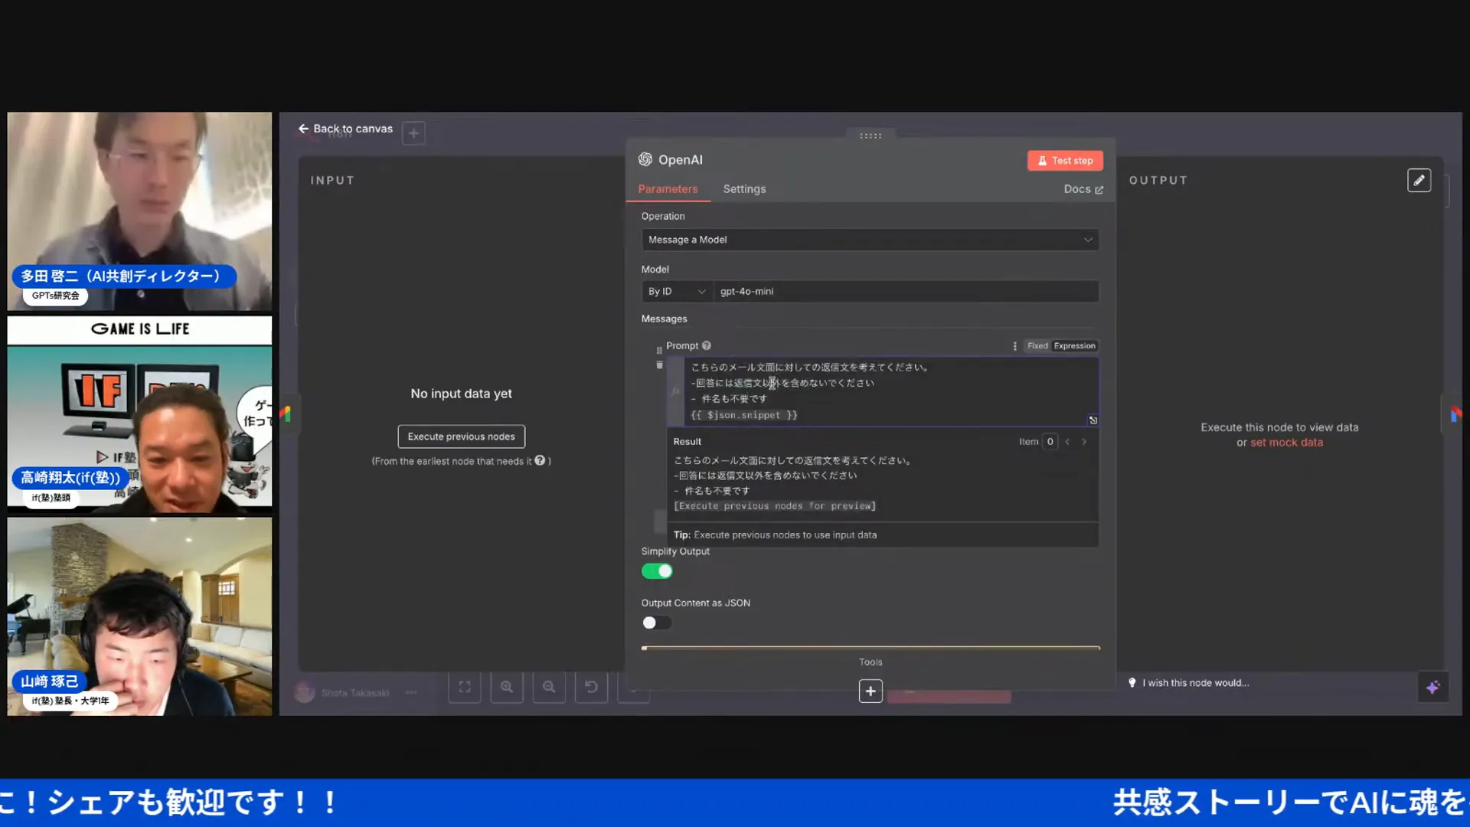Click the reset zoom canvas button
The image size is (1470, 827).
click(x=591, y=687)
